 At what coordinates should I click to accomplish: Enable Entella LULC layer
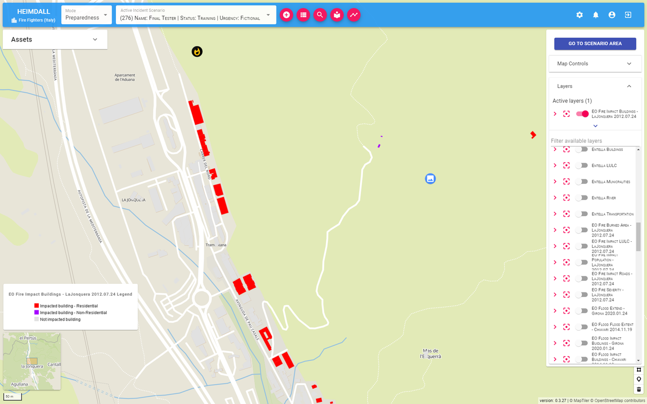point(581,165)
